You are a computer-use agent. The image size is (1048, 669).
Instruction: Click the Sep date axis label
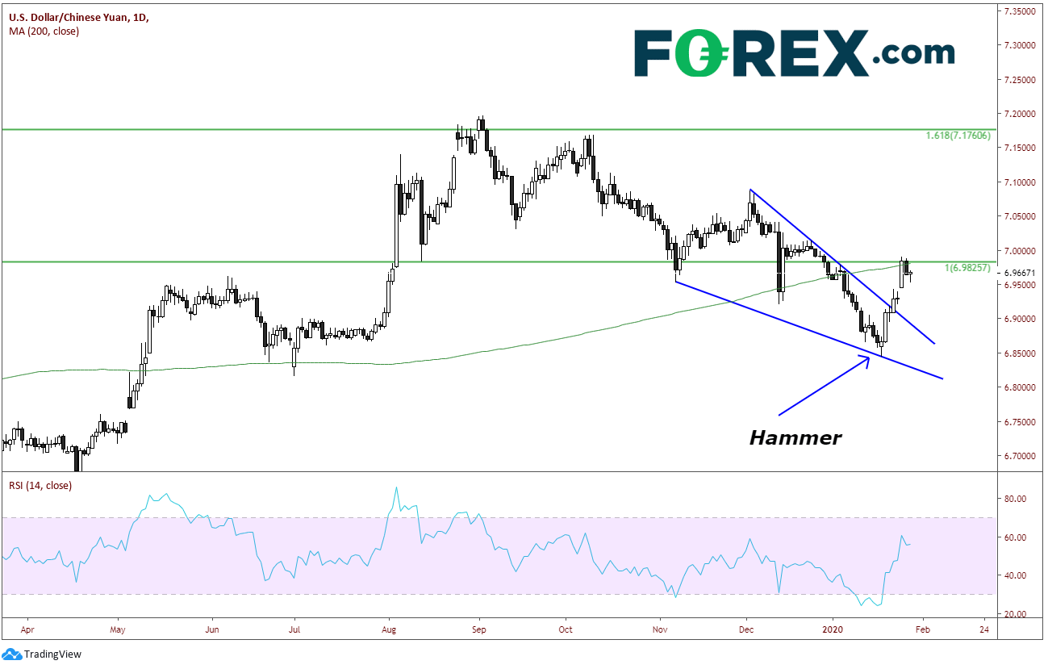[479, 628]
